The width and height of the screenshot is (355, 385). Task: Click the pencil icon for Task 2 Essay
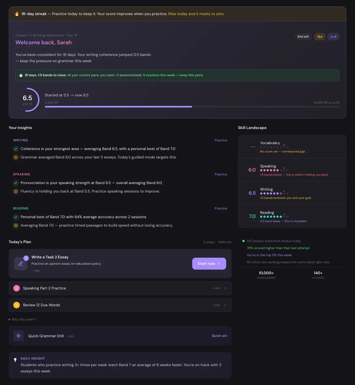click(x=21, y=264)
